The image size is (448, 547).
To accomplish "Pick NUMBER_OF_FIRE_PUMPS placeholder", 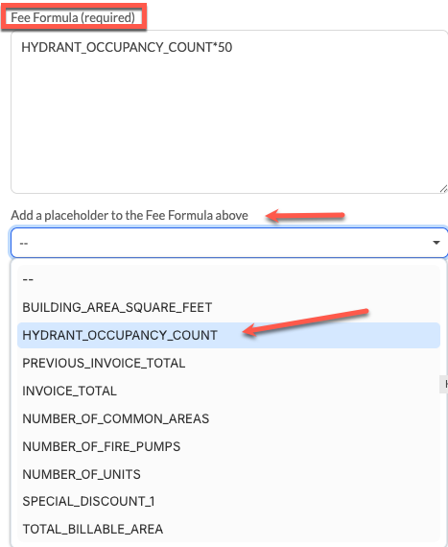I will pos(228,446).
